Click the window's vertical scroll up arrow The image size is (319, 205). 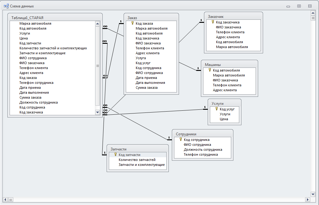click(313, 13)
